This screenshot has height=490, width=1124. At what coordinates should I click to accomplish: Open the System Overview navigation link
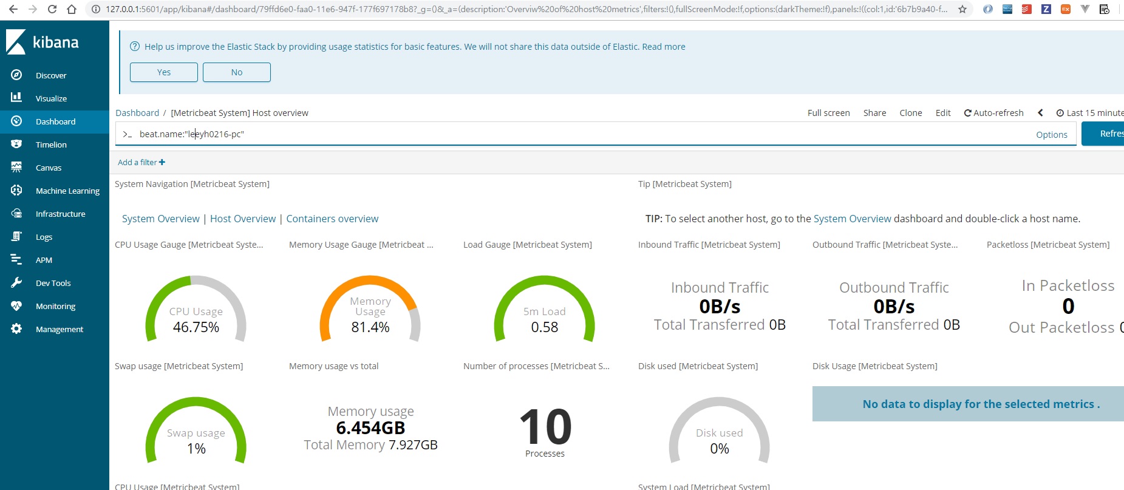pos(160,219)
